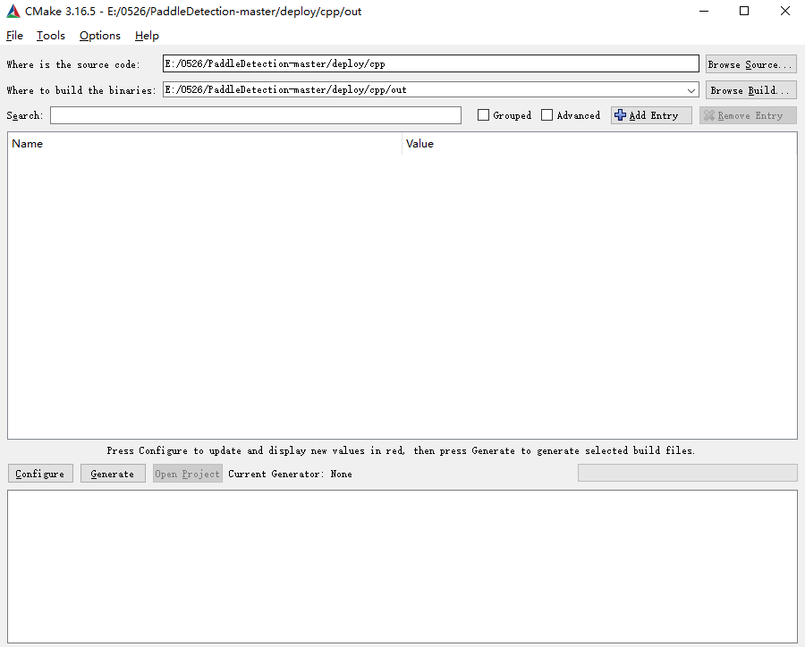Focus the Search input field
This screenshot has width=805, height=647.
(256, 115)
